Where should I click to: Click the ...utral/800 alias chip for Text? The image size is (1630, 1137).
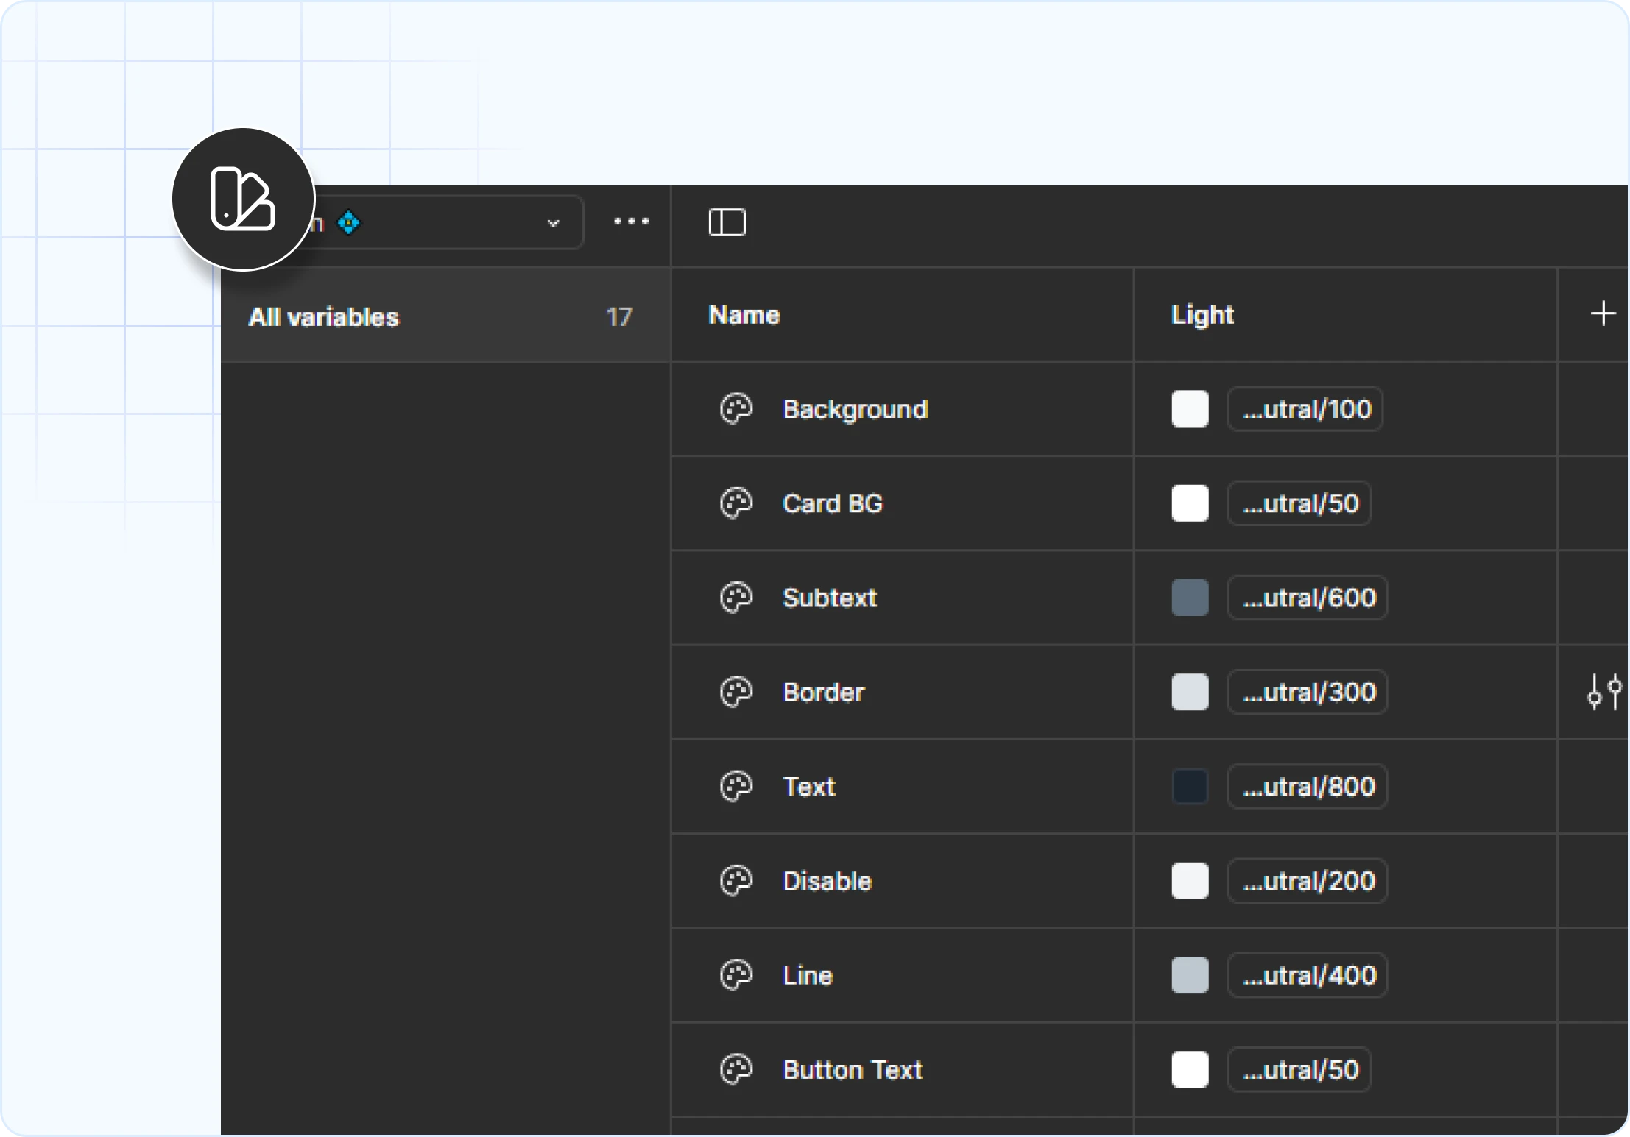click(1307, 787)
